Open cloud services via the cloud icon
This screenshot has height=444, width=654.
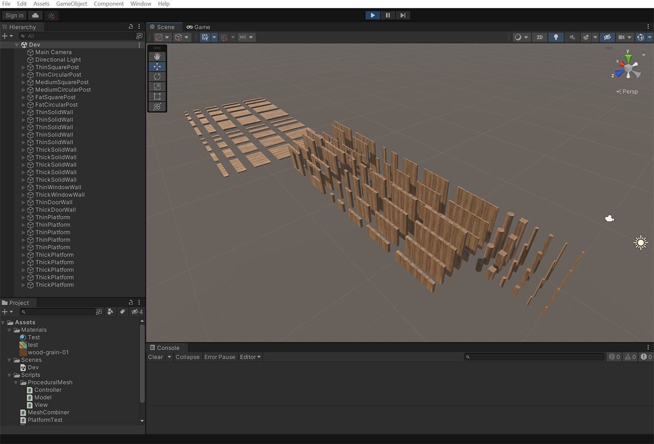[x=35, y=15]
